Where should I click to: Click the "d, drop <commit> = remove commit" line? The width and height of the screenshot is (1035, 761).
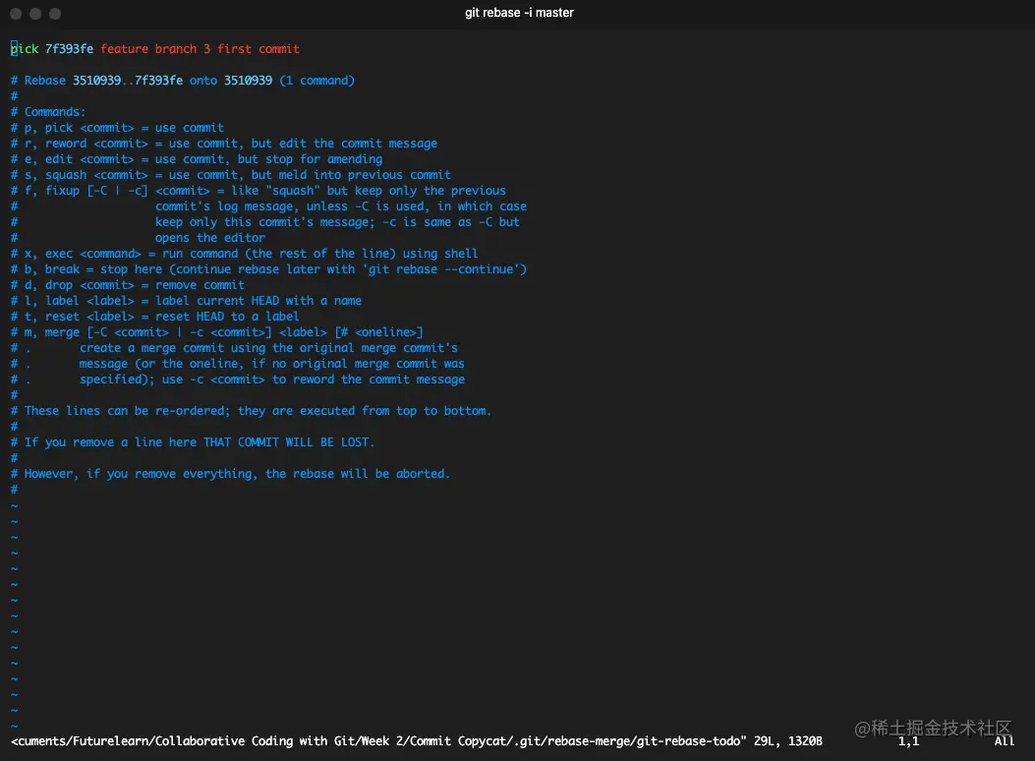tap(128, 286)
